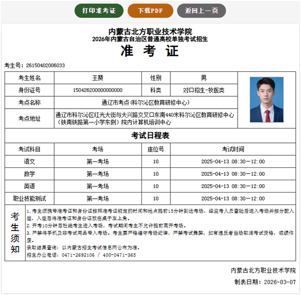Select the exam site address text
301x295 pixels.
click(145, 118)
